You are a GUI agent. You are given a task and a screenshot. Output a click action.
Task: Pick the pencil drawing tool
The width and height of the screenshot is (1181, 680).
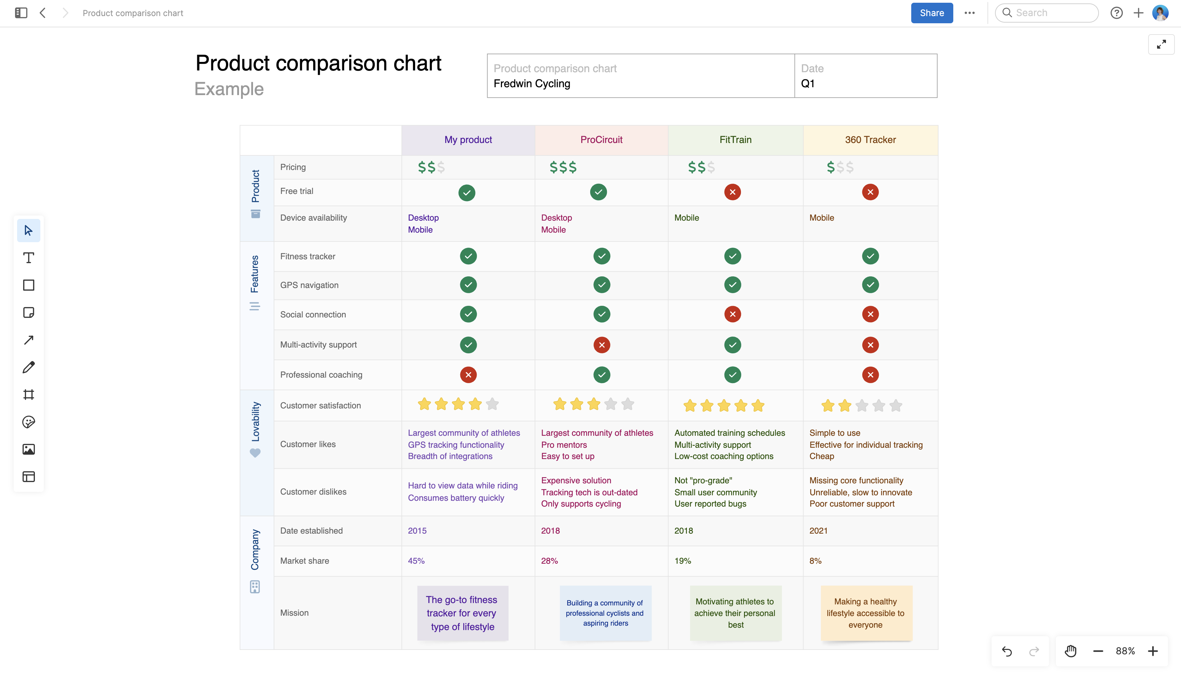pyautogui.click(x=28, y=367)
